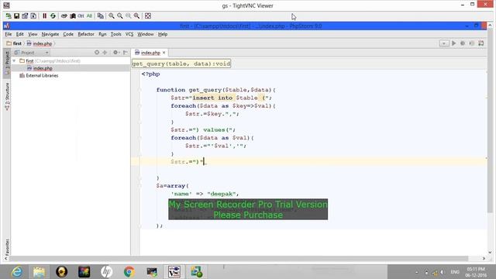Click the Hide Project panel icon
496x279 pixels.
point(126,53)
